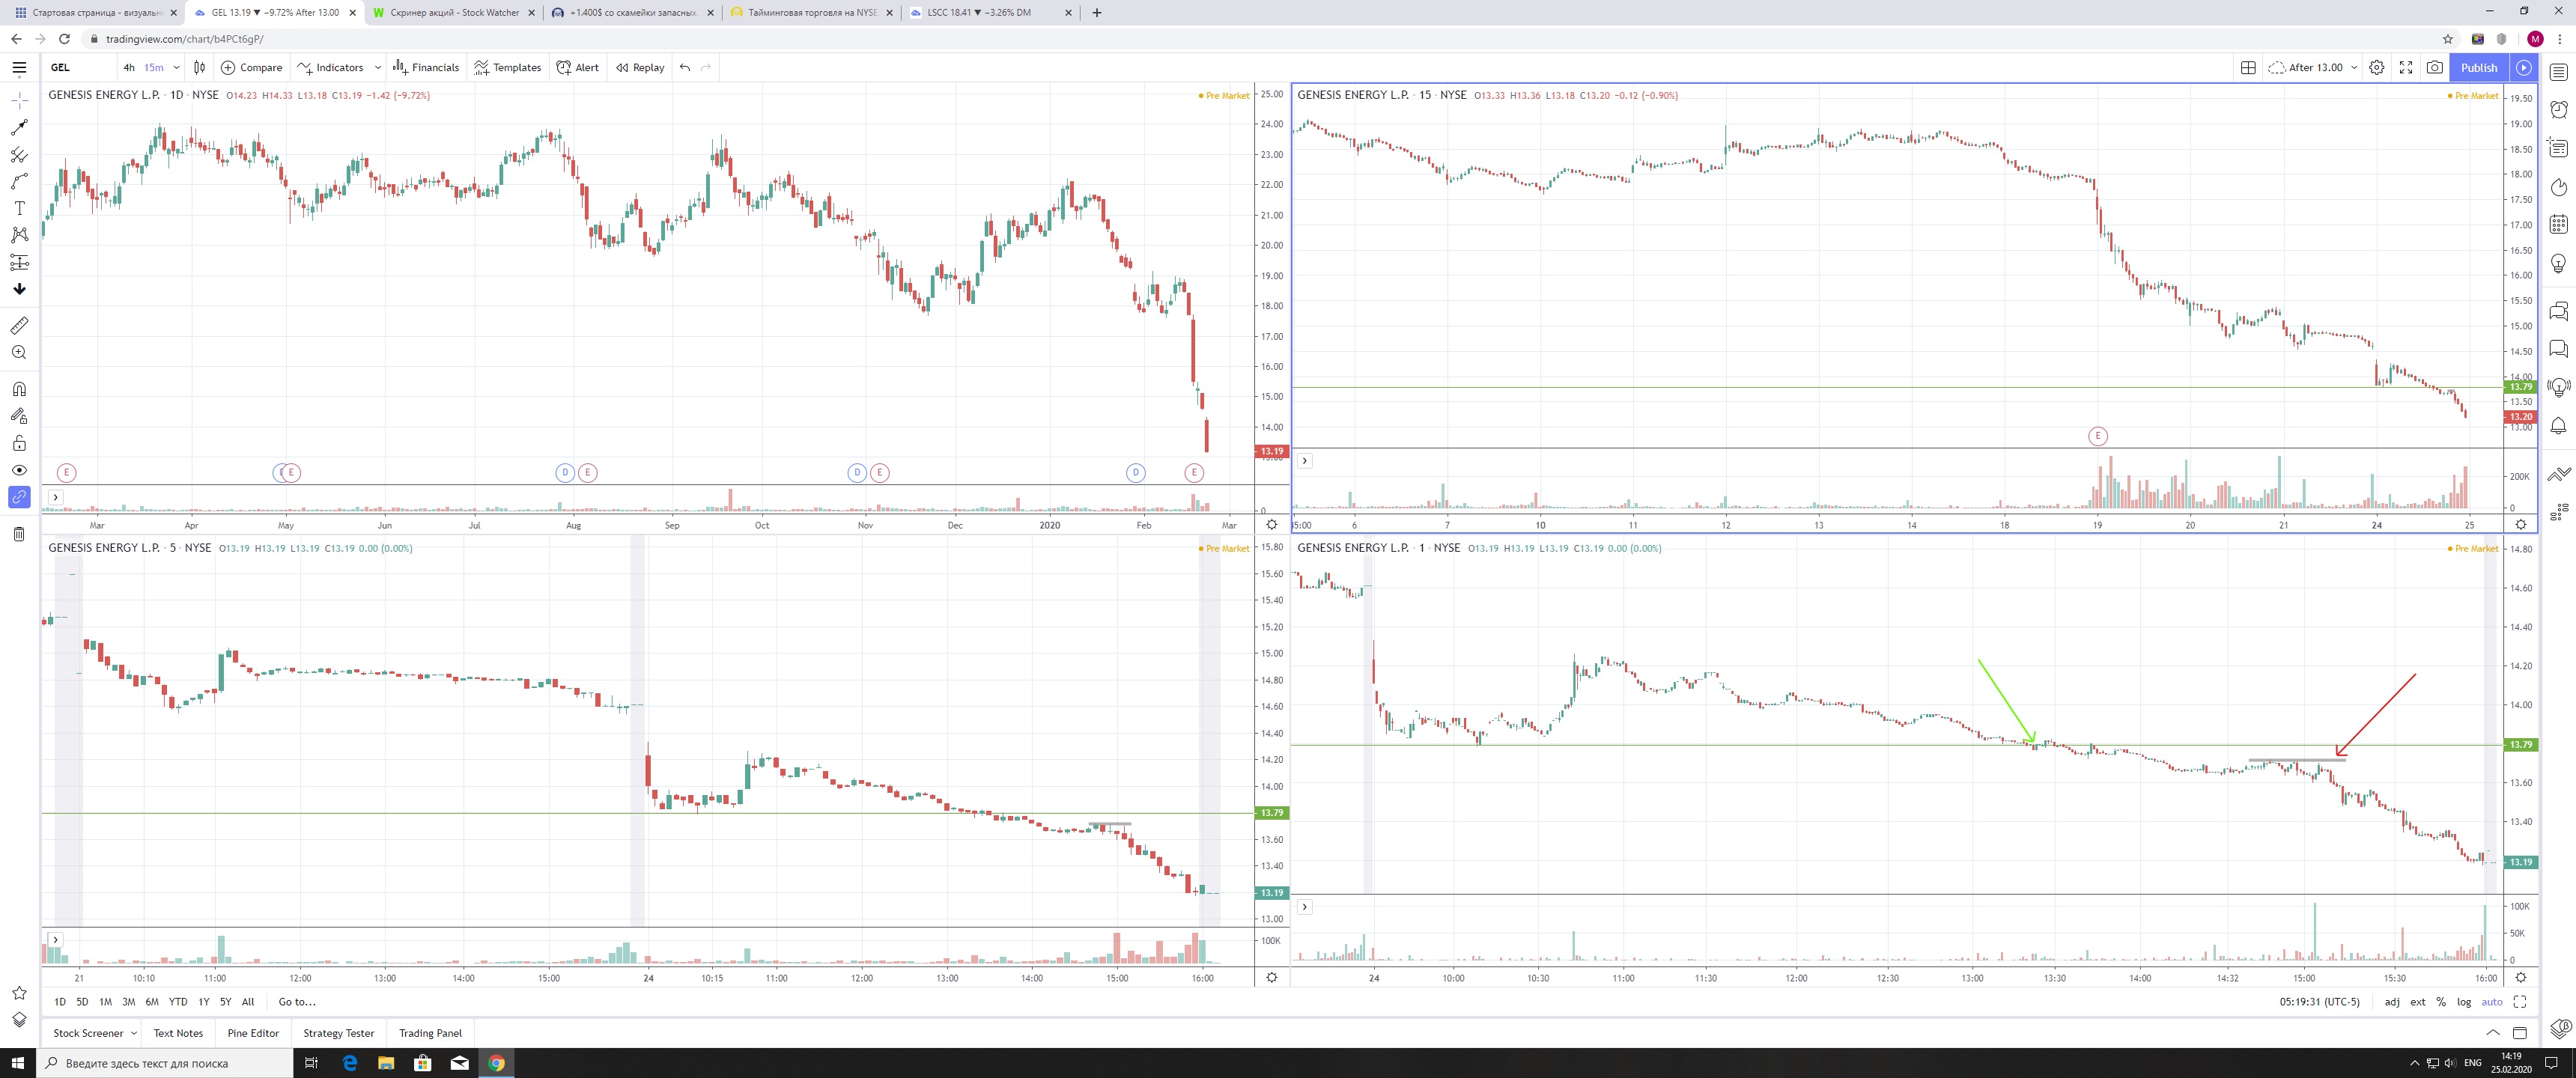Toggle ext extended hours
The width and height of the screenshot is (2576, 1078).
pos(2417,1002)
